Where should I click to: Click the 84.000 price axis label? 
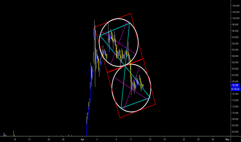click(x=236, y=69)
